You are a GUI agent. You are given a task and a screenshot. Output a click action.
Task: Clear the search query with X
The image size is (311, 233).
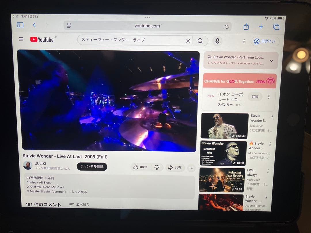pyautogui.click(x=188, y=41)
